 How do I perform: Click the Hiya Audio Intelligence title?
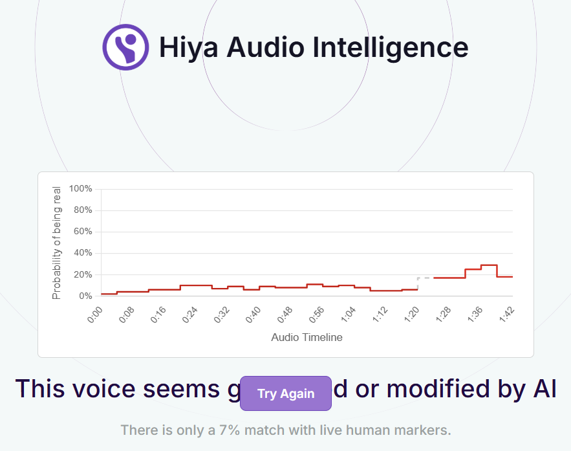314,48
